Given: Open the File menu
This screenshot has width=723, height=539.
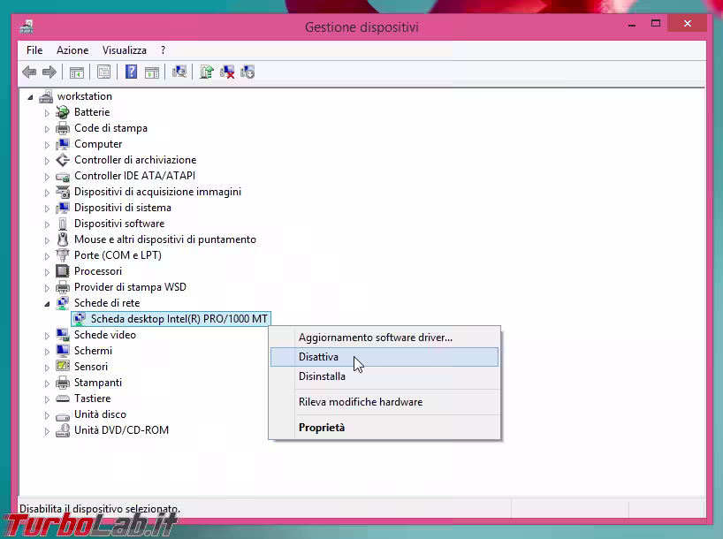Looking at the screenshot, I should pyautogui.click(x=34, y=50).
